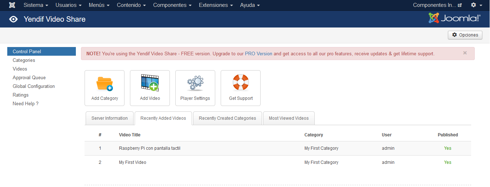Open the Contenido menu
The height and width of the screenshot is (187, 490).
coord(131,5)
